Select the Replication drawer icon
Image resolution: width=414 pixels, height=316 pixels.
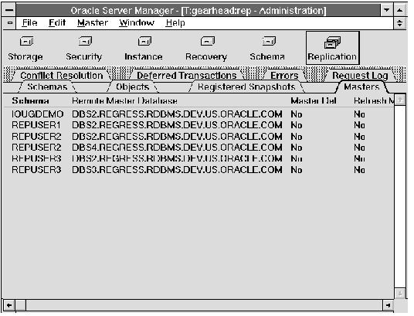(333, 48)
